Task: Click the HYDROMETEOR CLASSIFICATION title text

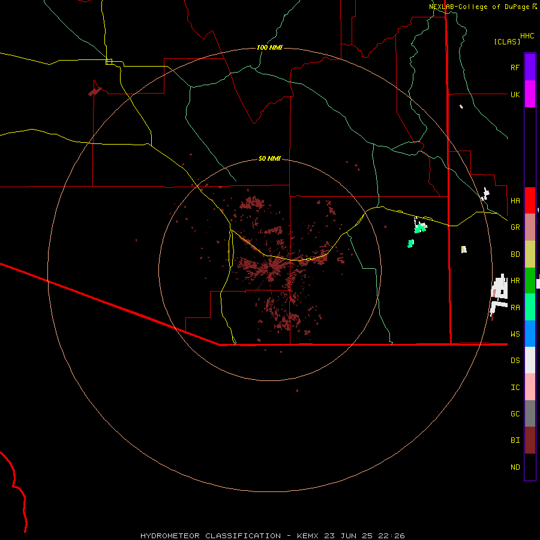Action: point(211,536)
